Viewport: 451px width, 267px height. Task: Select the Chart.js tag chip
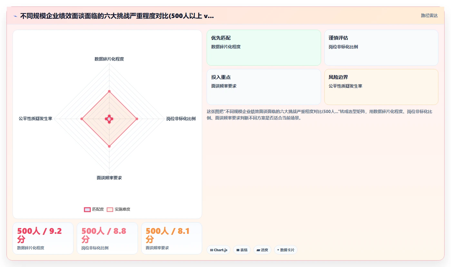[219, 250]
